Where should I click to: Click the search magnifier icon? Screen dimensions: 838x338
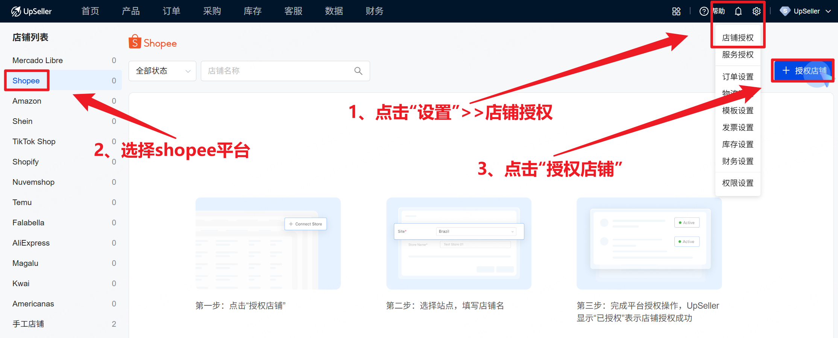tap(358, 71)
